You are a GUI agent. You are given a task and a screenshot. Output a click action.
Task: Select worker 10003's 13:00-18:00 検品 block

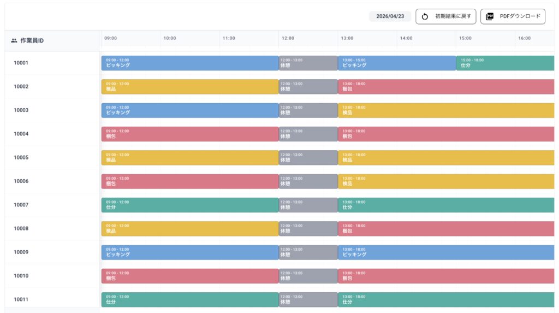click(x=446, y=110)
